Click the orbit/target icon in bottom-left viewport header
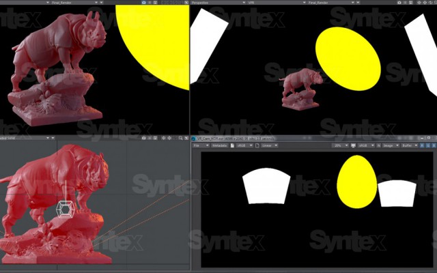 pyautogui.click(x=164, y=138)
